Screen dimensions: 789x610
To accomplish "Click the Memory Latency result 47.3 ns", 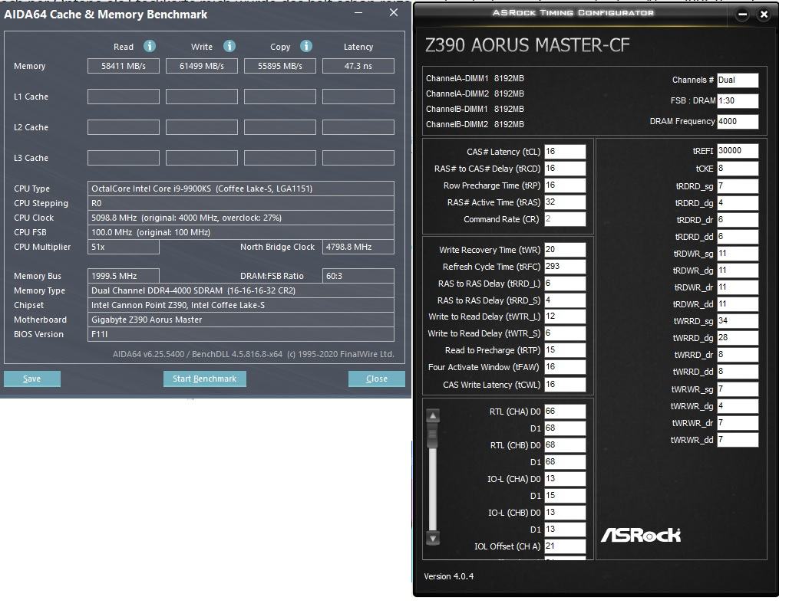I will click(358, 66).
